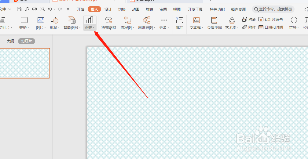Click the 更多 three-dots icon

pyautogui.click(x=164, y=20)
